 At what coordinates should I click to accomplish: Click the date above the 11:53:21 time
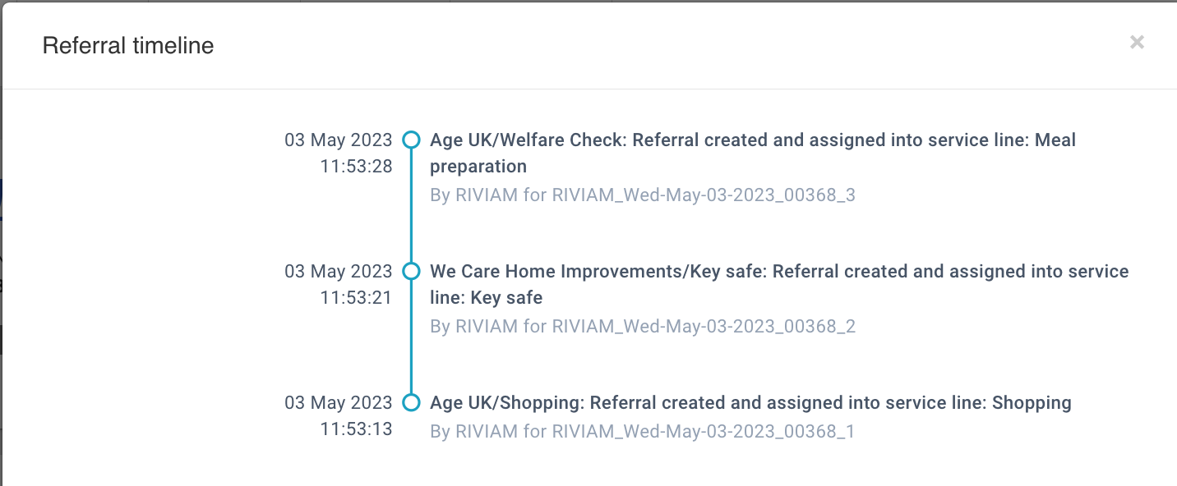pos(339,272)
